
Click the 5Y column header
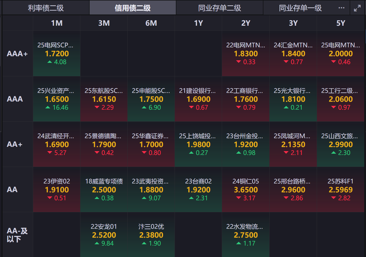(x=340, y=23)
